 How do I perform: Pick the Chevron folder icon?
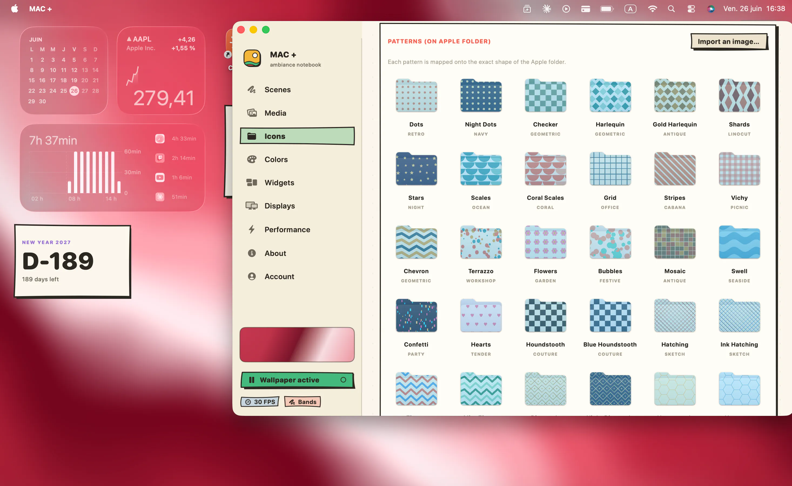click(416, 242)
